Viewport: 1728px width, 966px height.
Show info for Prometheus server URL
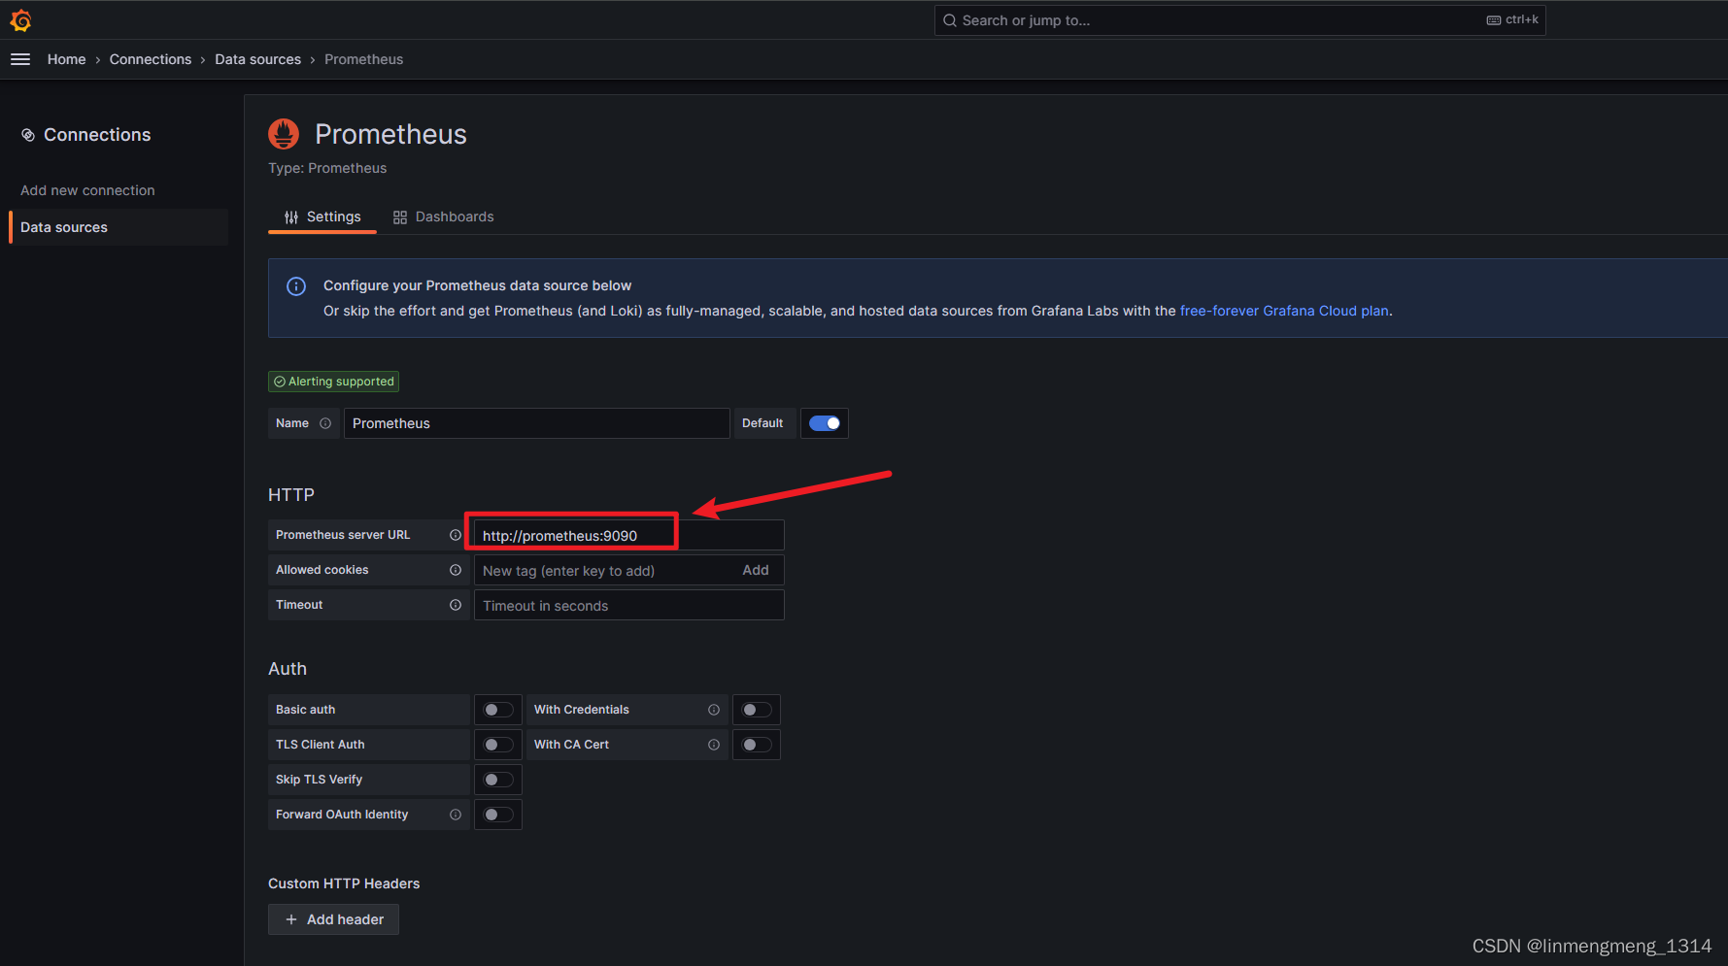click(x=455, y=535)
